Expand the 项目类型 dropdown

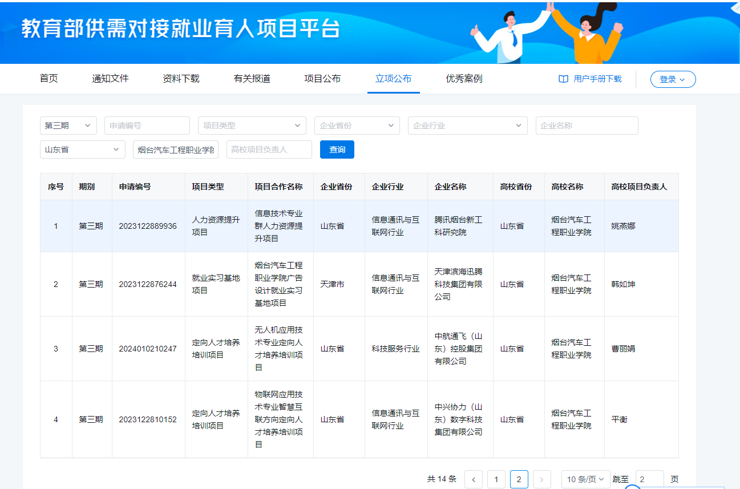click(x=252, y=126)
